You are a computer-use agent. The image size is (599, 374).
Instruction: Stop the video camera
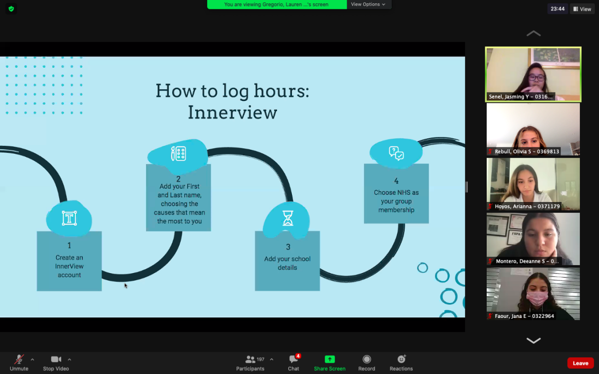point(56,362)
